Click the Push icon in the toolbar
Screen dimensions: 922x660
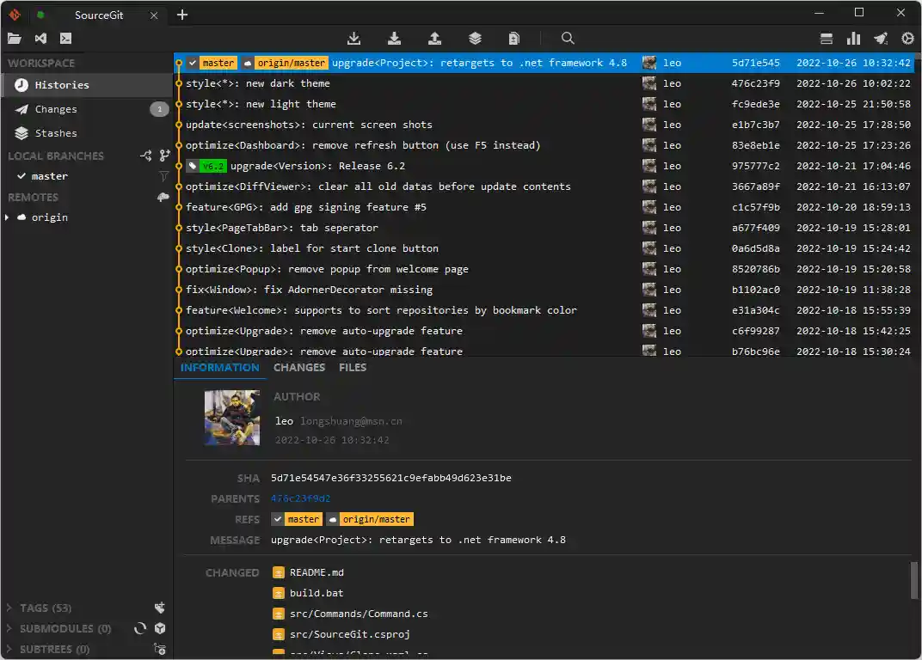[x=434, y=39]
